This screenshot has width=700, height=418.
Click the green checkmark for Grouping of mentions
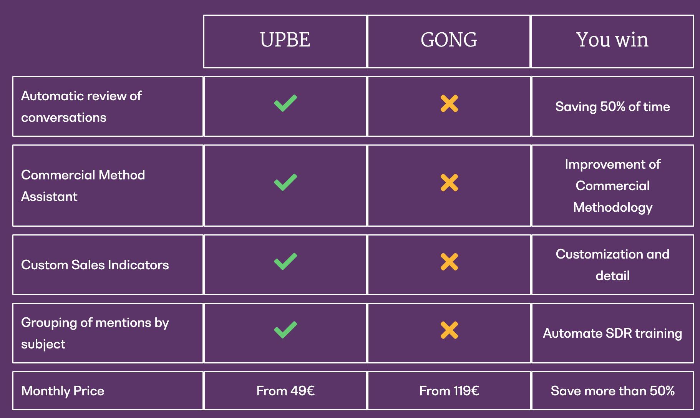click(285, 330)
